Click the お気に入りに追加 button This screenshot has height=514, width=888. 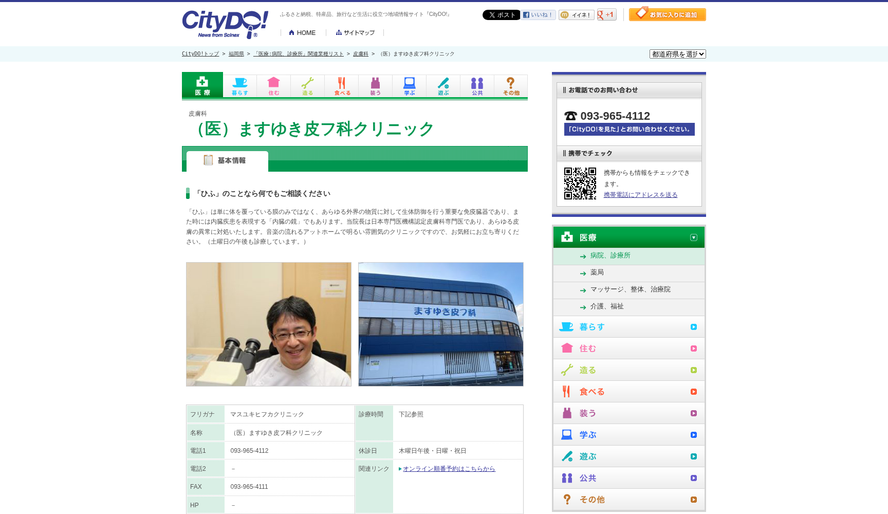pyautogui.click(x=667, y=14)
